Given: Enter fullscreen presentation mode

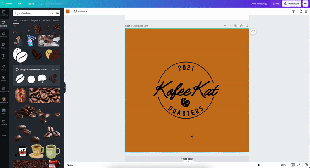Looking at the screenshot, I should (299, 165).
